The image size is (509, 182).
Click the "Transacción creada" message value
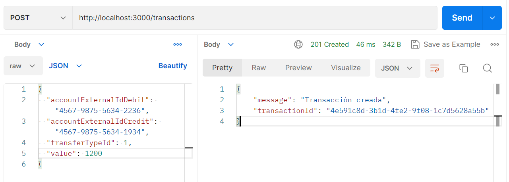[x=343, y=100]
